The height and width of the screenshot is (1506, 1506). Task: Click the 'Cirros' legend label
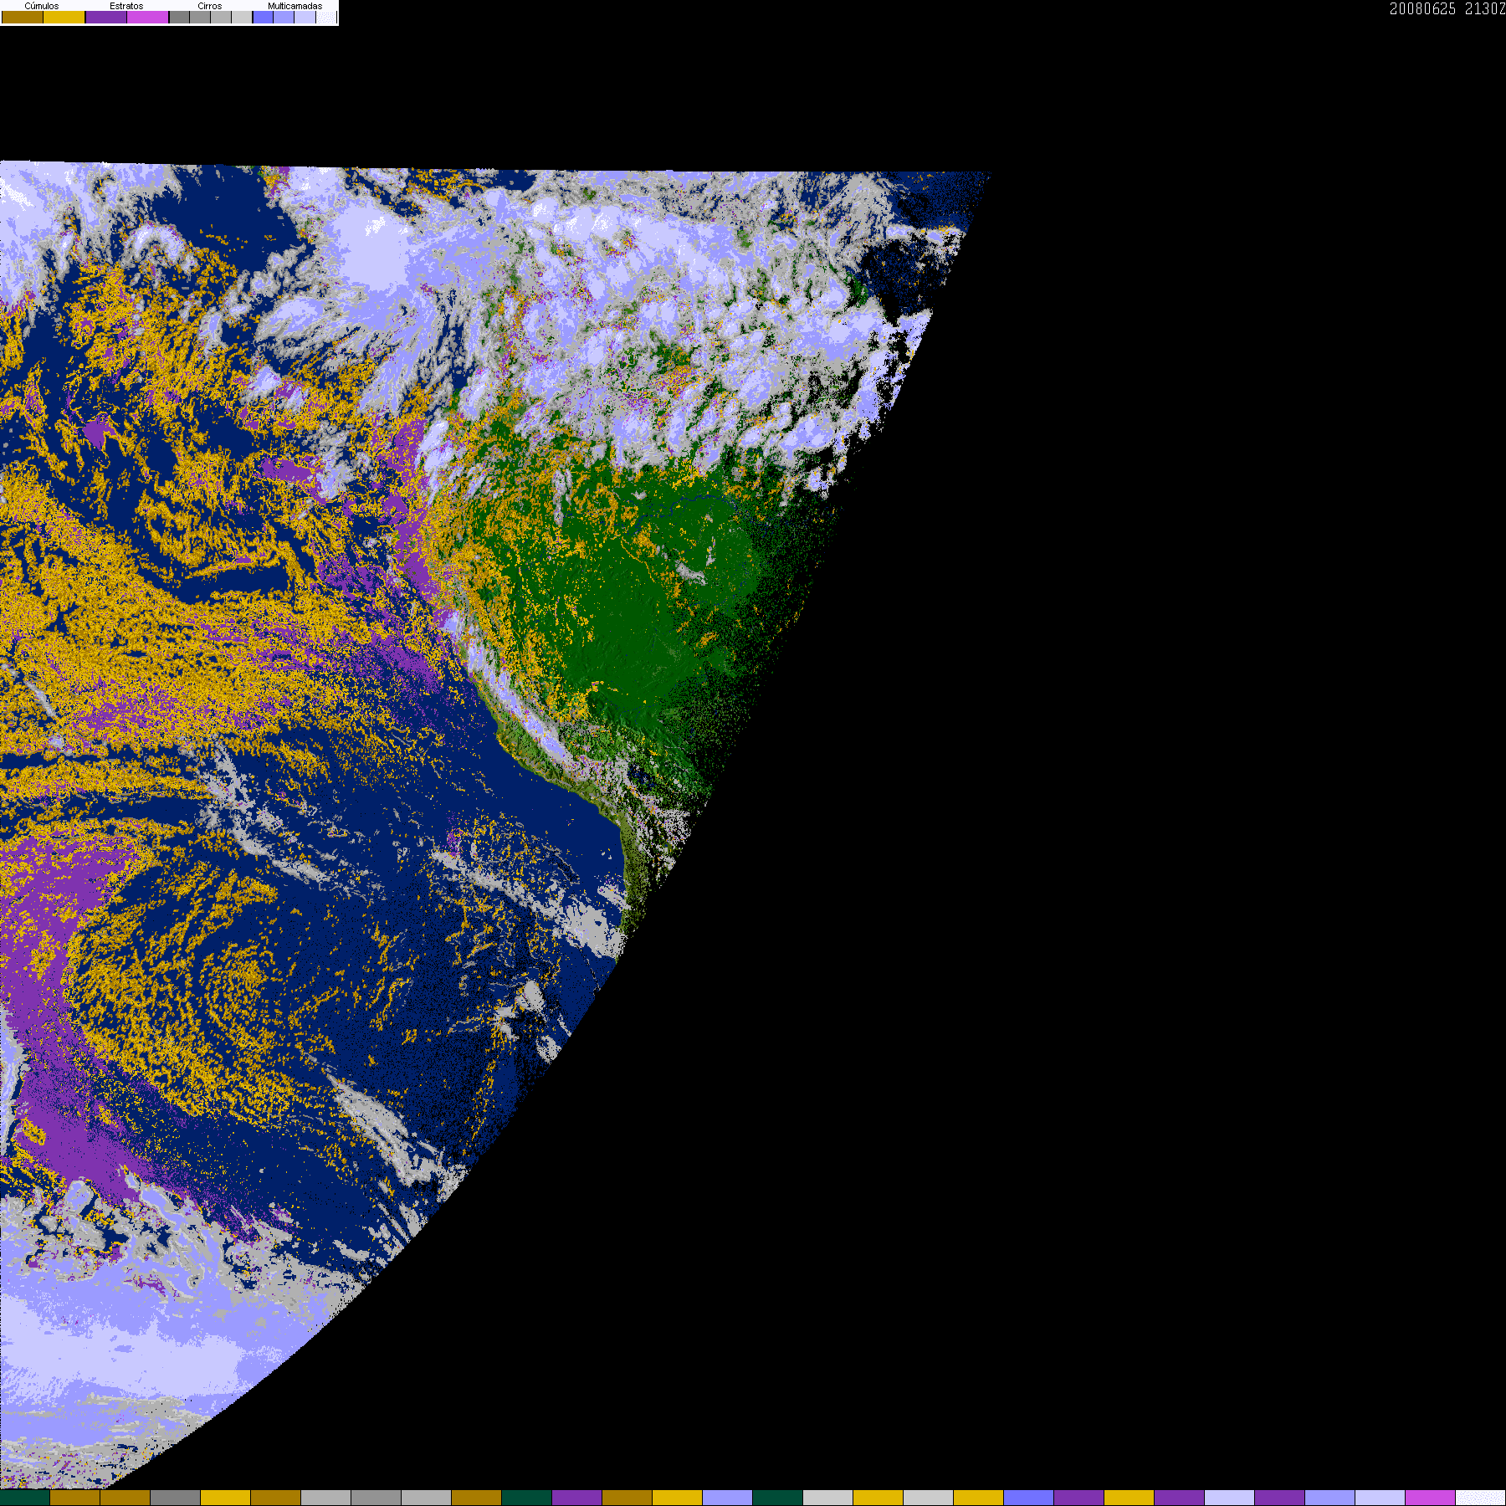click(x=210, y=6)
